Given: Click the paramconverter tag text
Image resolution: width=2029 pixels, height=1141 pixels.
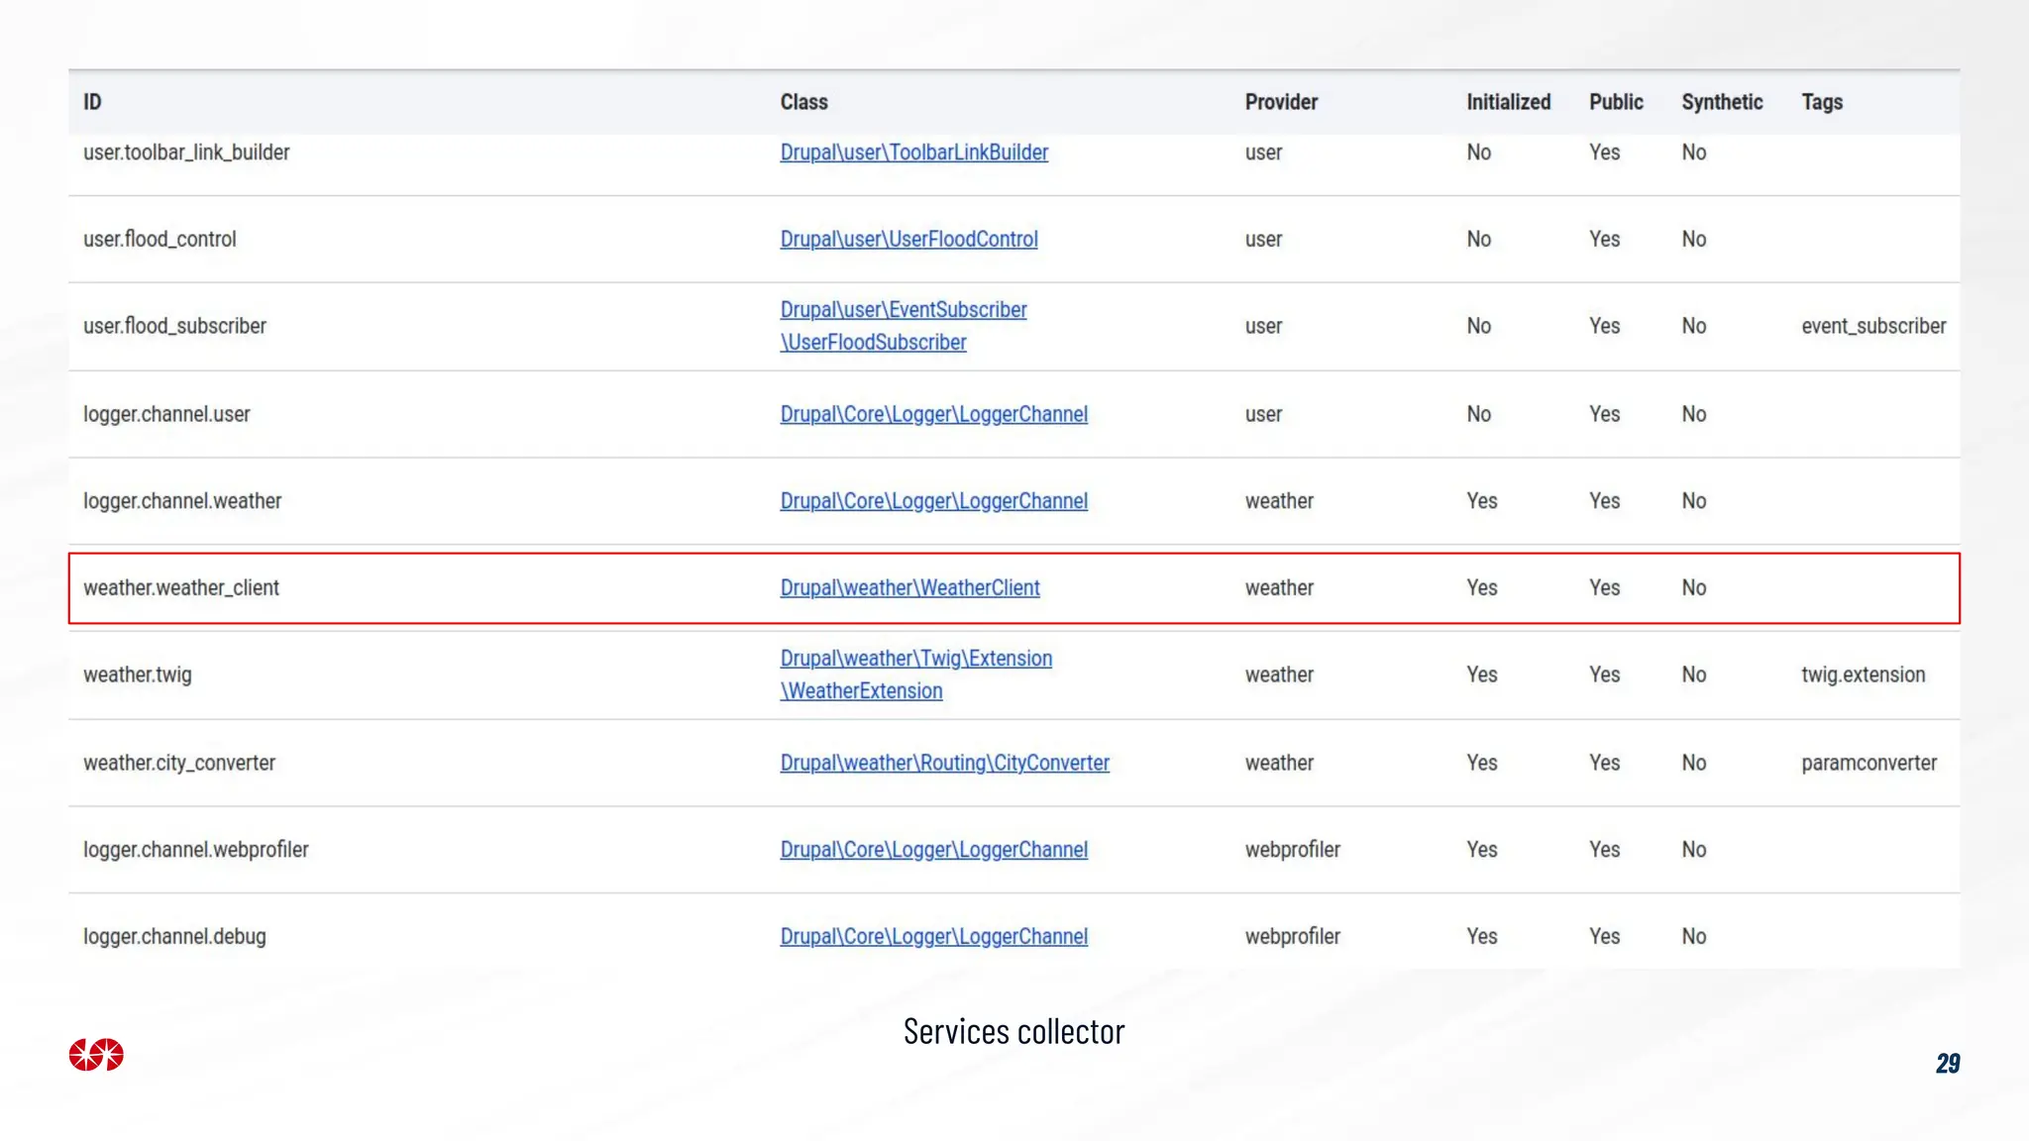Looking at the screenshot, I should click(x=1869, y=764).
